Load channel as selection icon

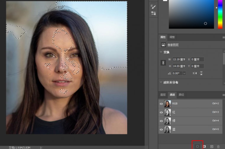point(197,146)
